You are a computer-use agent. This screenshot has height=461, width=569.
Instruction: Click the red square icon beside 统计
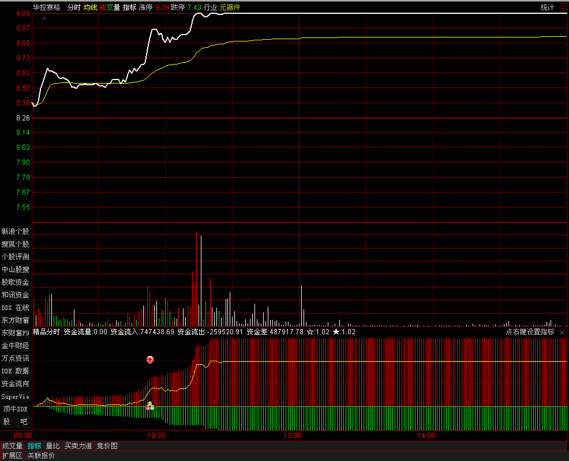pyautogui.click(x=563, y=6)
